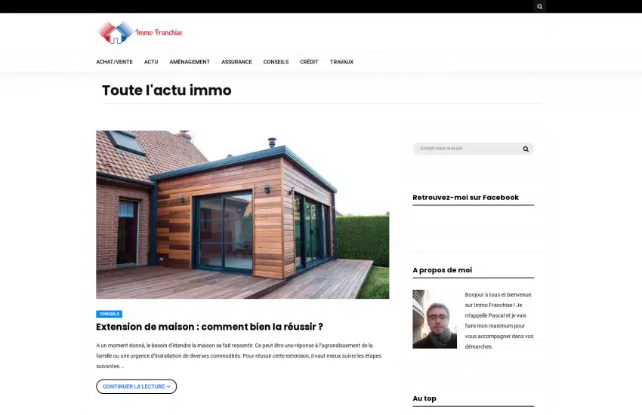642x415 pixels.
Task: Click magnifier icon in sidebar search box
Action: [526, 149]
